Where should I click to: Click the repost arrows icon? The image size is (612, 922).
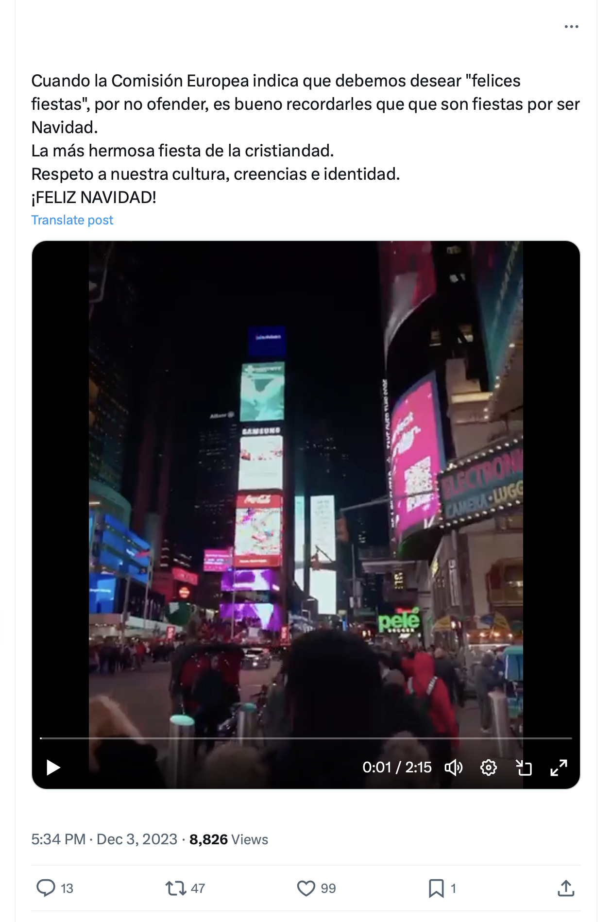[x=175, y=888]
